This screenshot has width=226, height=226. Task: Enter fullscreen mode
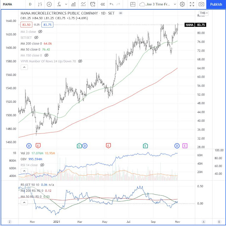(192, 4)
